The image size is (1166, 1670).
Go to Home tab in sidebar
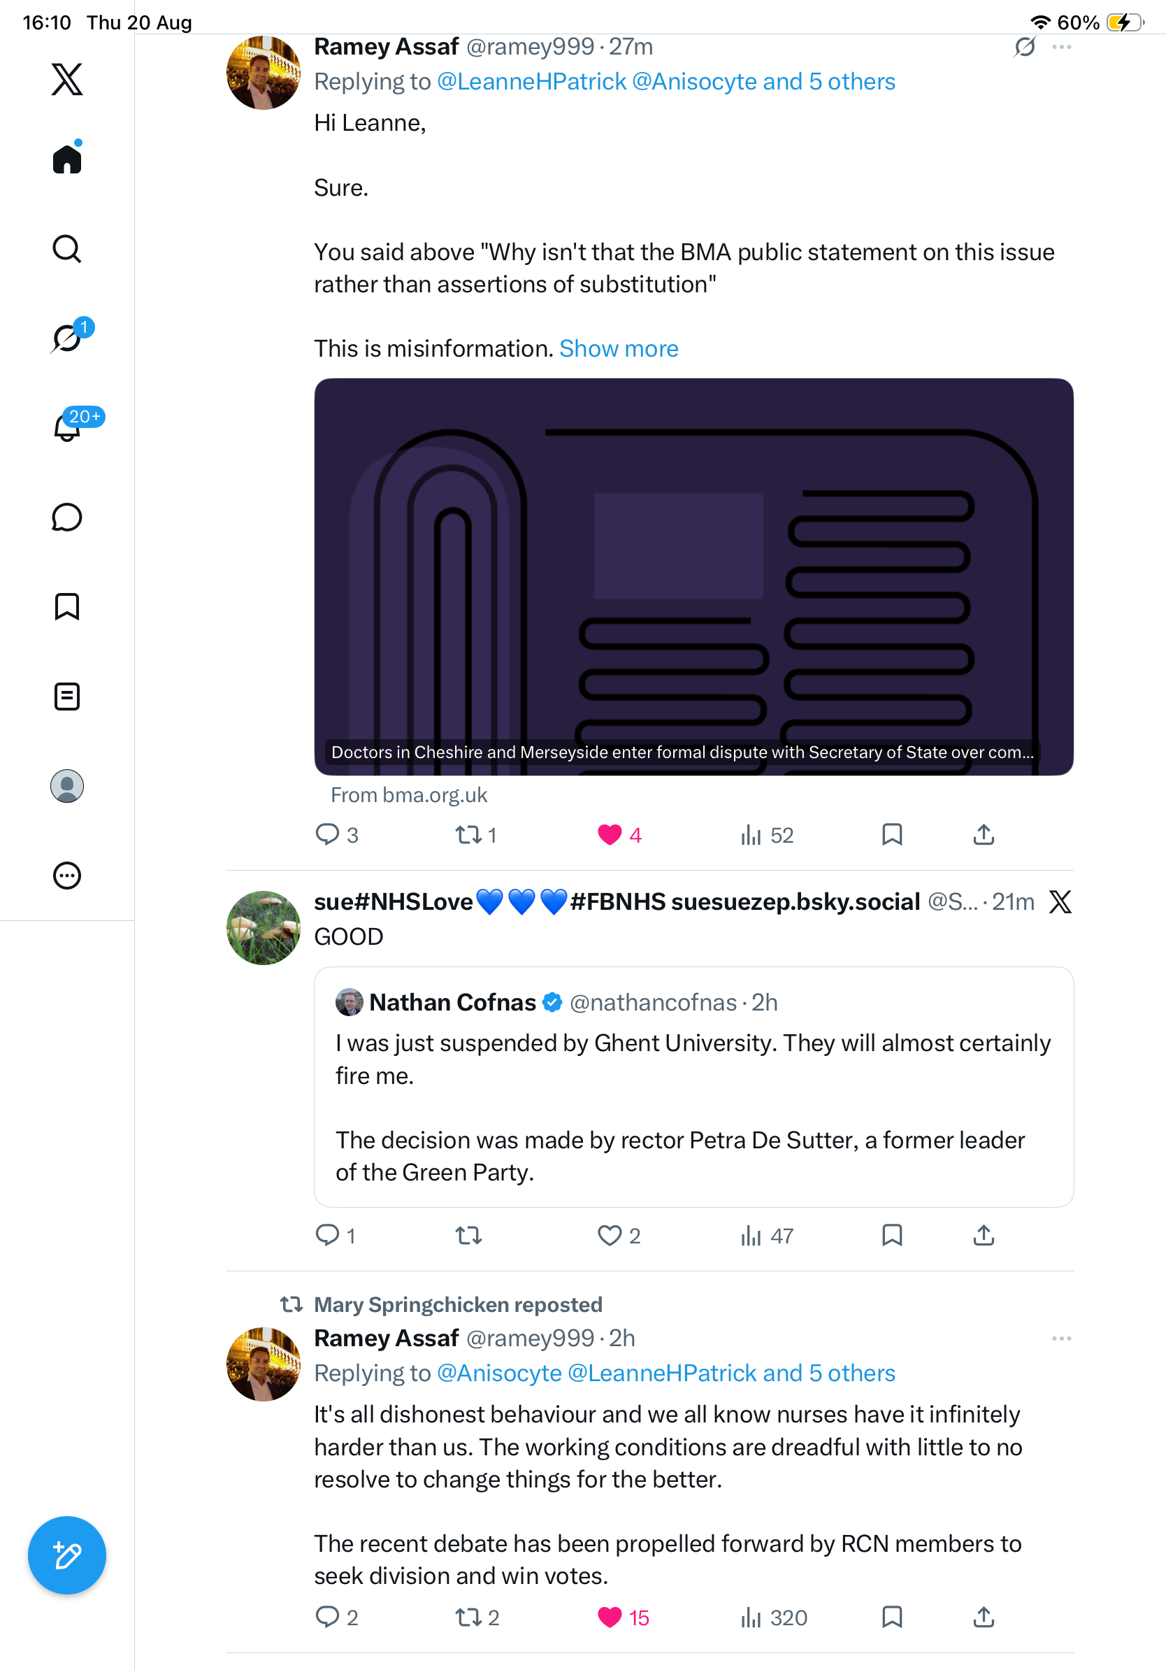[x=67, y=158]
